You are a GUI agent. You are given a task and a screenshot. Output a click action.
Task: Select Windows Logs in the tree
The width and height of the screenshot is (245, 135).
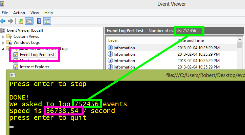click(26, 43)
